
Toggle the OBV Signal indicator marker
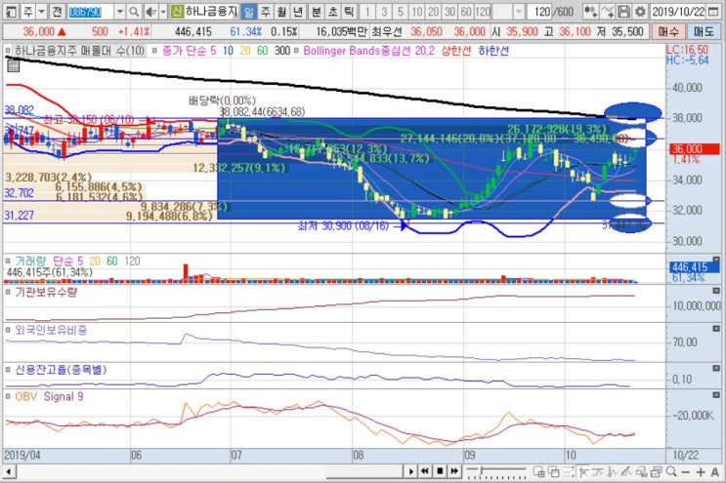[x=8, y=396]
